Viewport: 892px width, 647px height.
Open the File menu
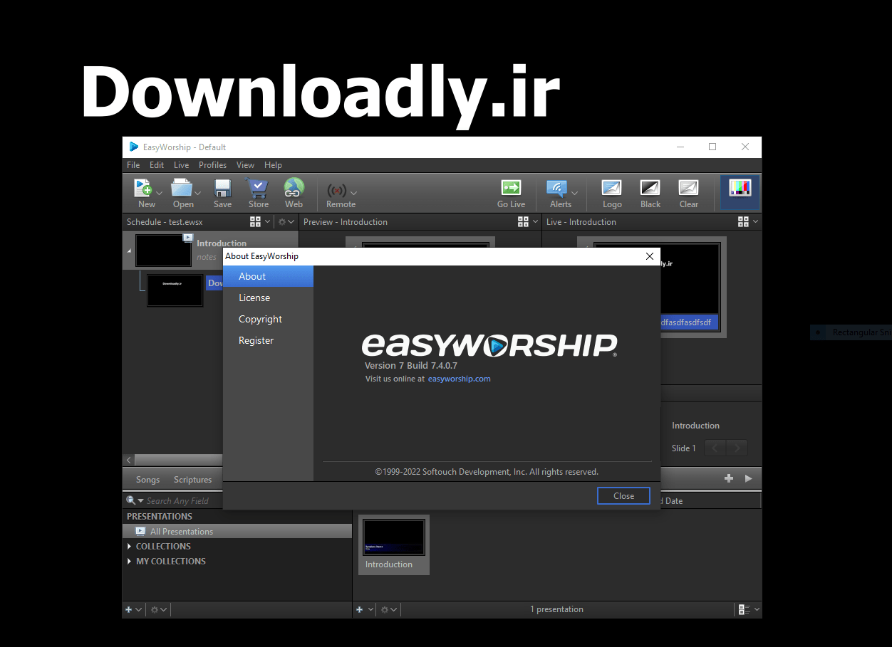(x=133, y=165)
